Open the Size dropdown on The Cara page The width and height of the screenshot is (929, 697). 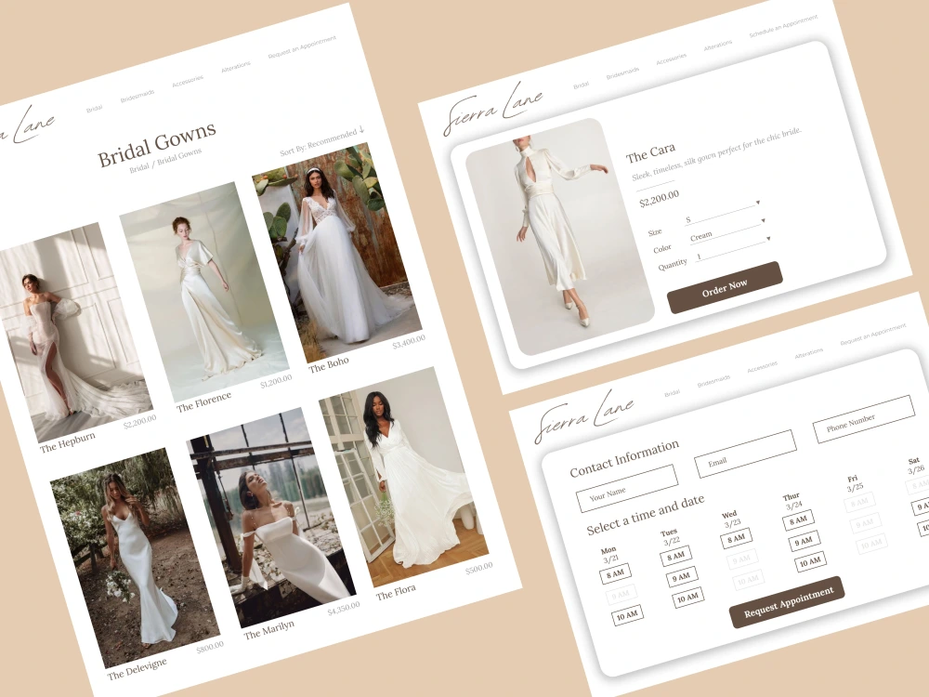(x=722, y=212)
